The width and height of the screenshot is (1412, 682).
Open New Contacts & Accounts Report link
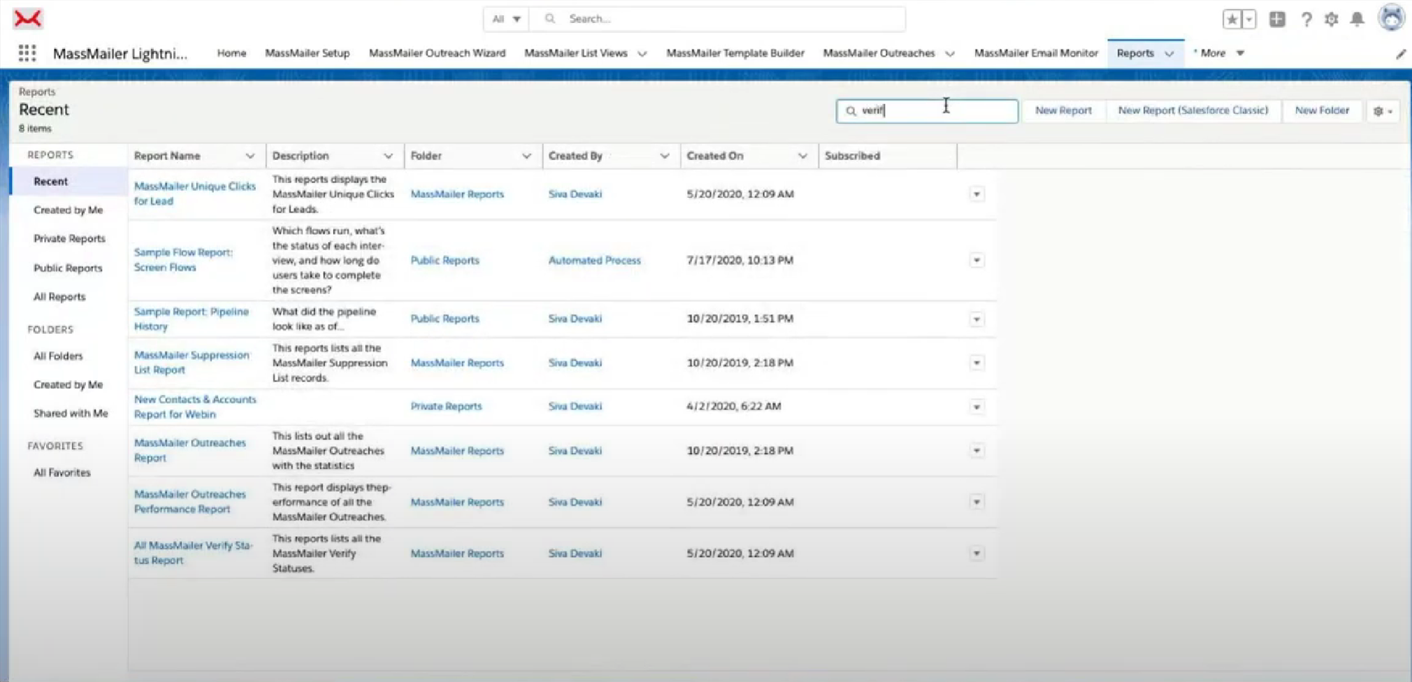tap(195, 407)
